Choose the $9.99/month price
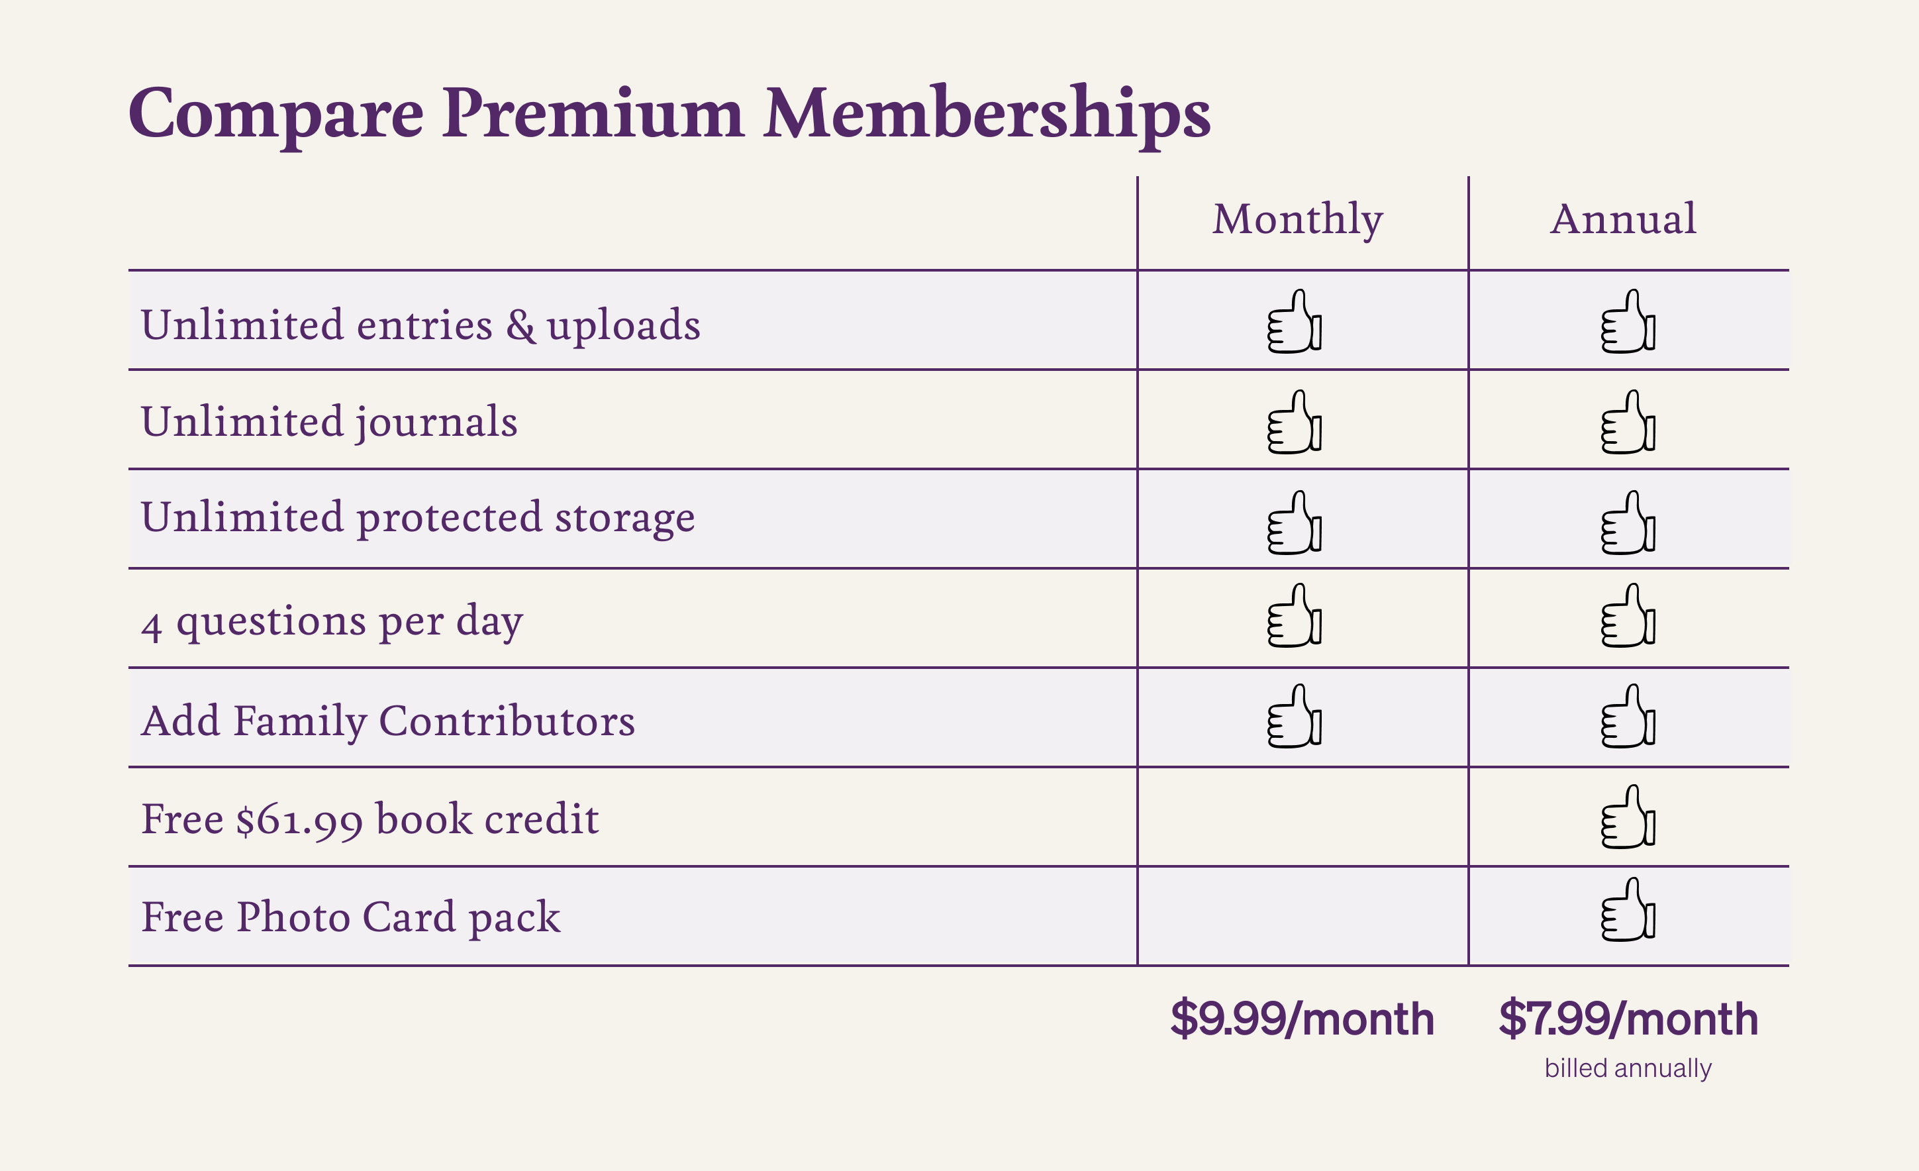1919x1171 pixels. click(1302, 1018)
